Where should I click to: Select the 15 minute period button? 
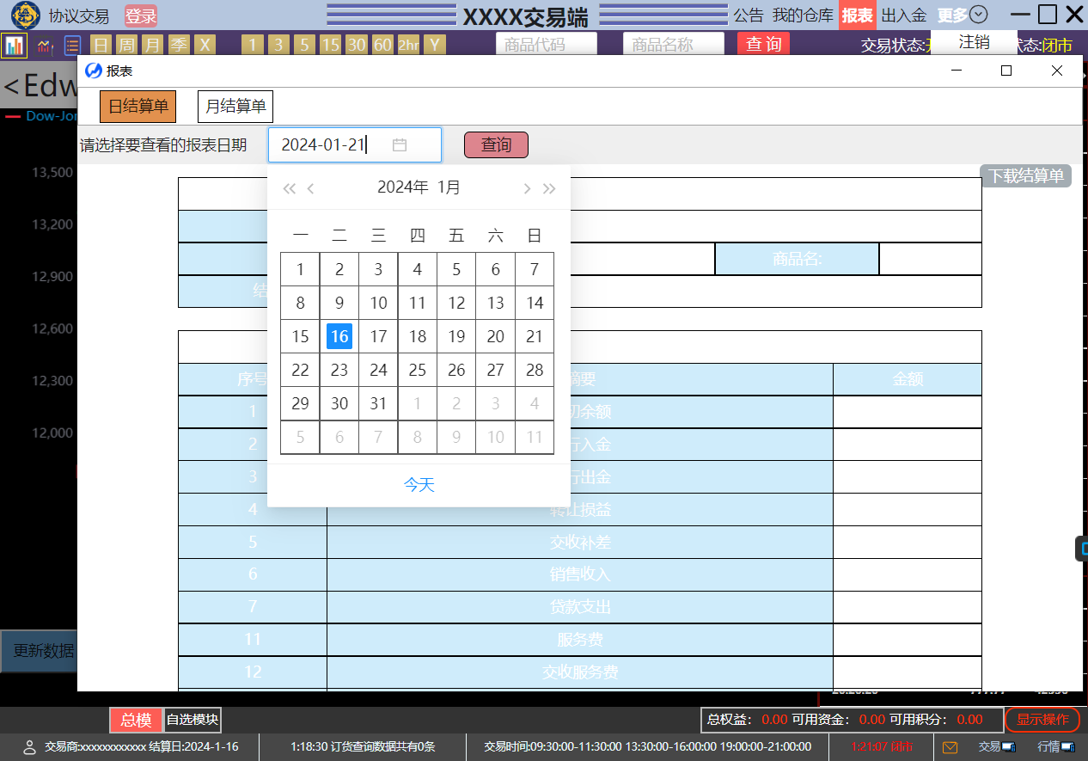coord(330,45)
